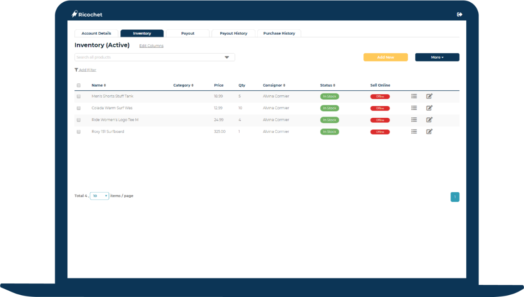Click the logout icon in top bar
This screenshot has height=297, width=524.
coord(459,14)
